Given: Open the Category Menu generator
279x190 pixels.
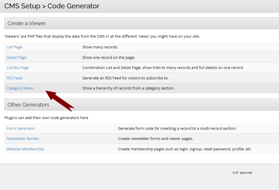Looking at the screenshot, I should 20,88.
